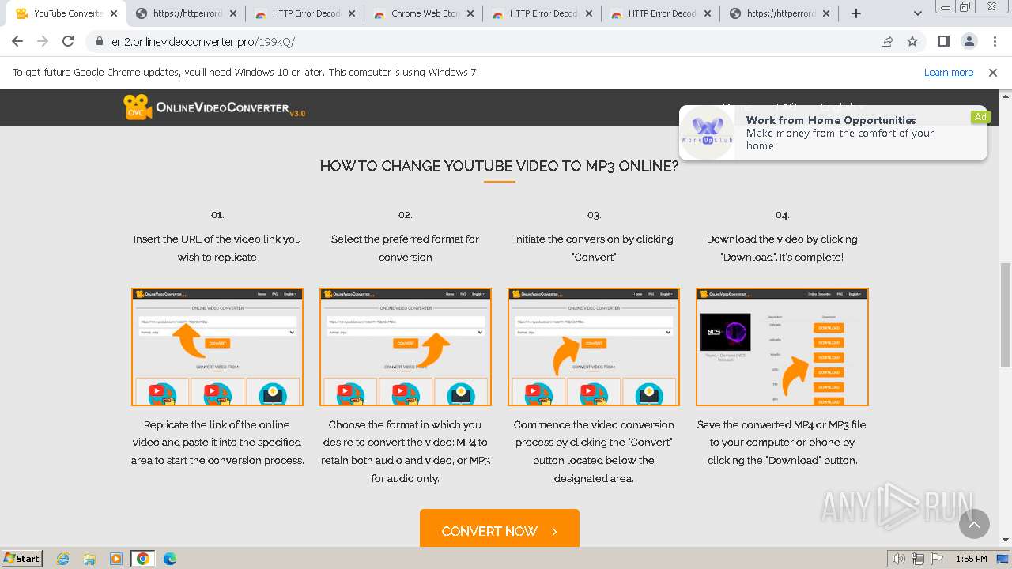1012x569 pixels.
Task: Click 'Select the preferred format for conversion' text
Action: [x=406, y=248]
